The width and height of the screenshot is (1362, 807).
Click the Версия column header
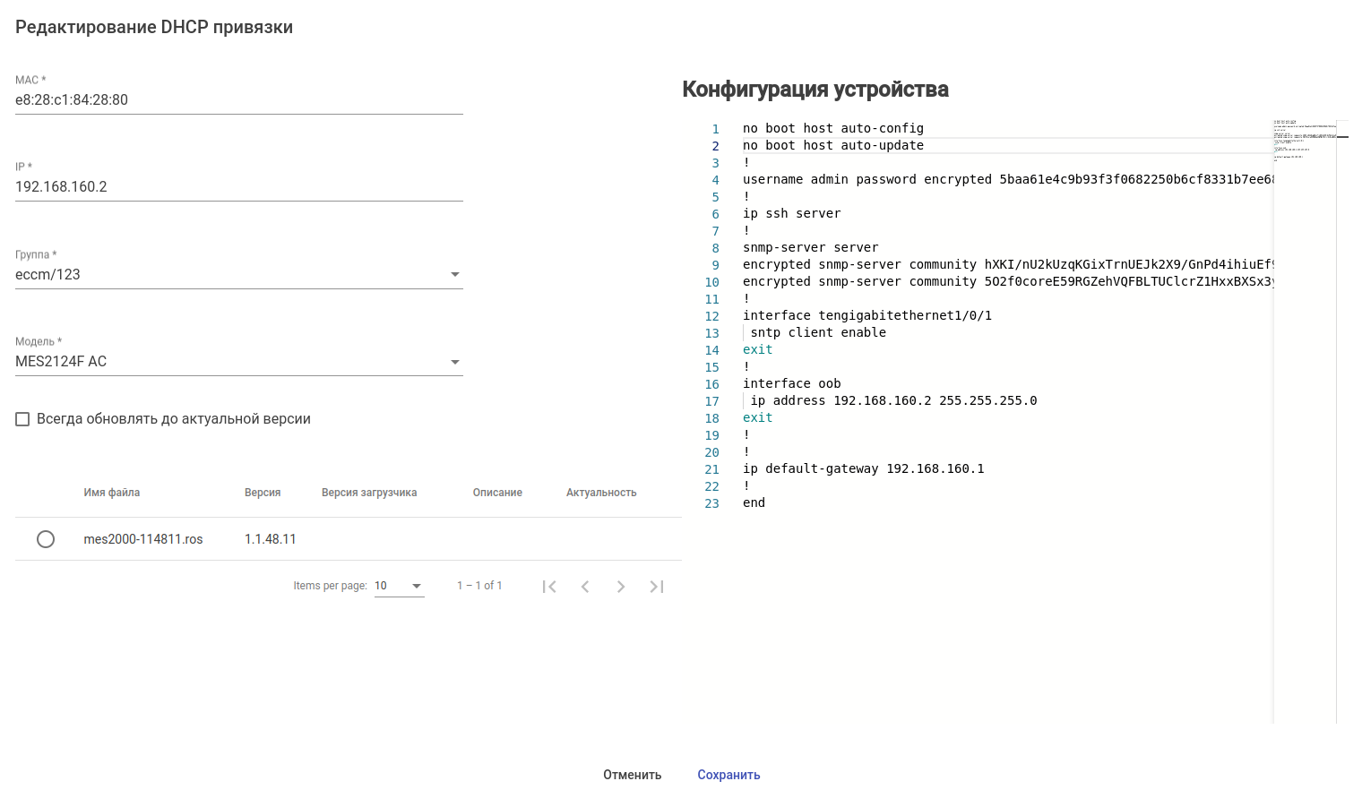[x=263, y=493]
